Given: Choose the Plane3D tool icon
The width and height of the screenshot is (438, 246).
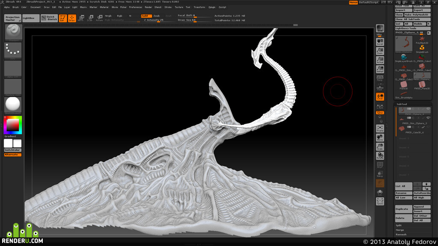Looking at the screenshot, I should click(x=404, y=85).
